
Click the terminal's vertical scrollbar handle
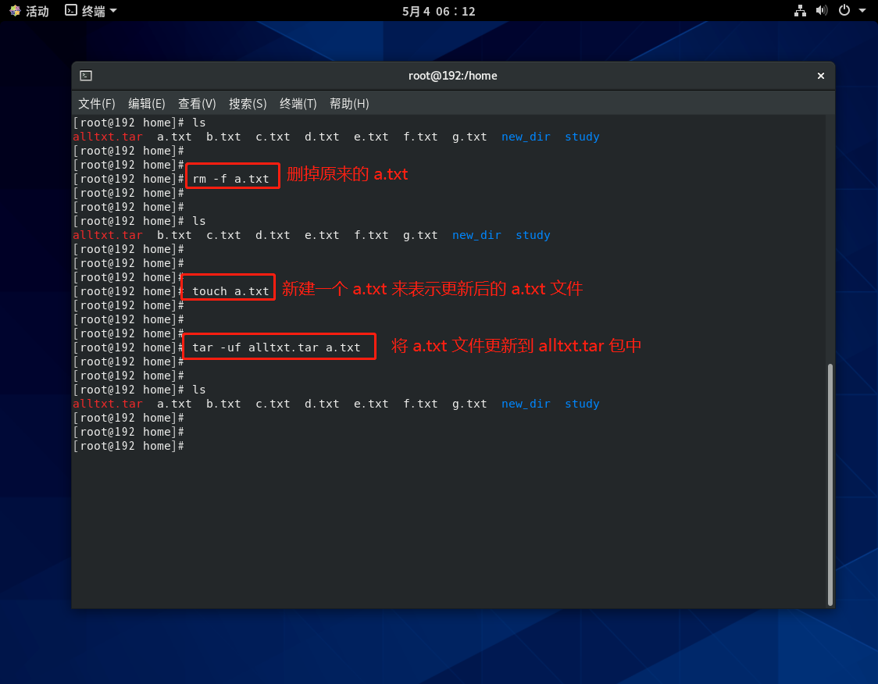830,484
